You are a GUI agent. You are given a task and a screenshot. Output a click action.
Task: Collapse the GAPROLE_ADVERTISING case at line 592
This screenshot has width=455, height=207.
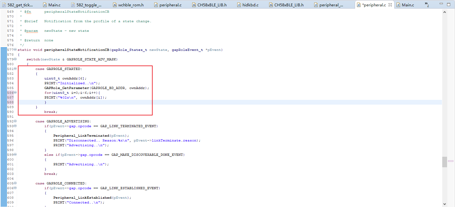click(x=15, y=121)
